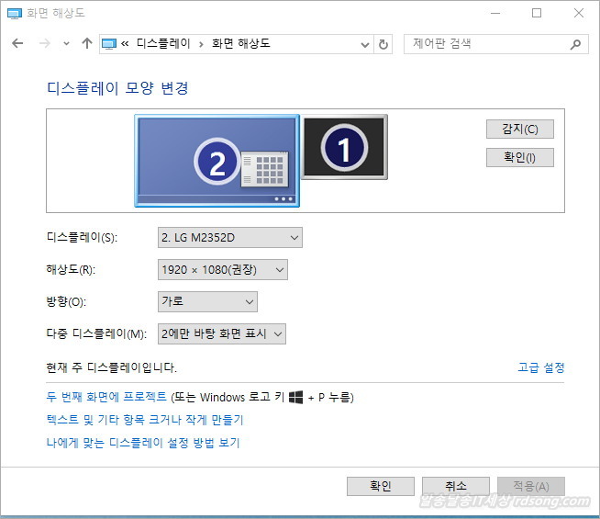Click the 두 번째 화면에 프로젝트 link
The width and height of the screenshot is (600, 519).
pos(106,397)
